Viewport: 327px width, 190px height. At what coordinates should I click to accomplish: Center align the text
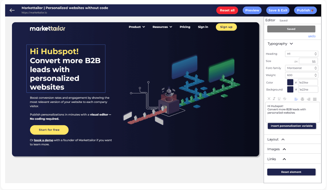point(302,99)
